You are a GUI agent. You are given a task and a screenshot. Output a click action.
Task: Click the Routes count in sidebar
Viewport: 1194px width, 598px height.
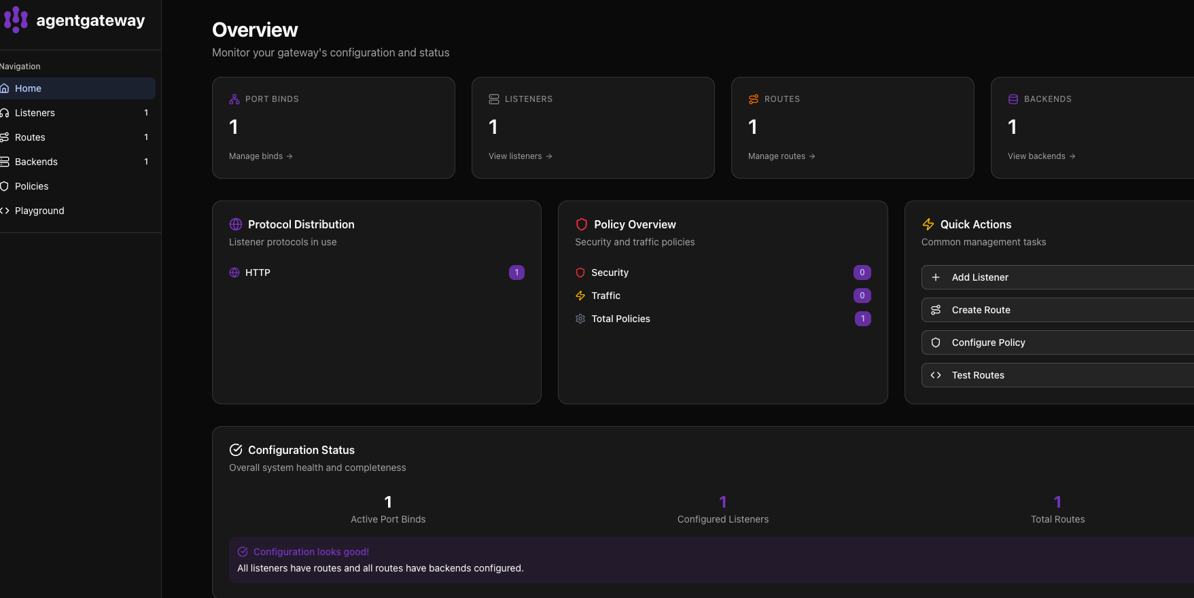coord(146,137)
